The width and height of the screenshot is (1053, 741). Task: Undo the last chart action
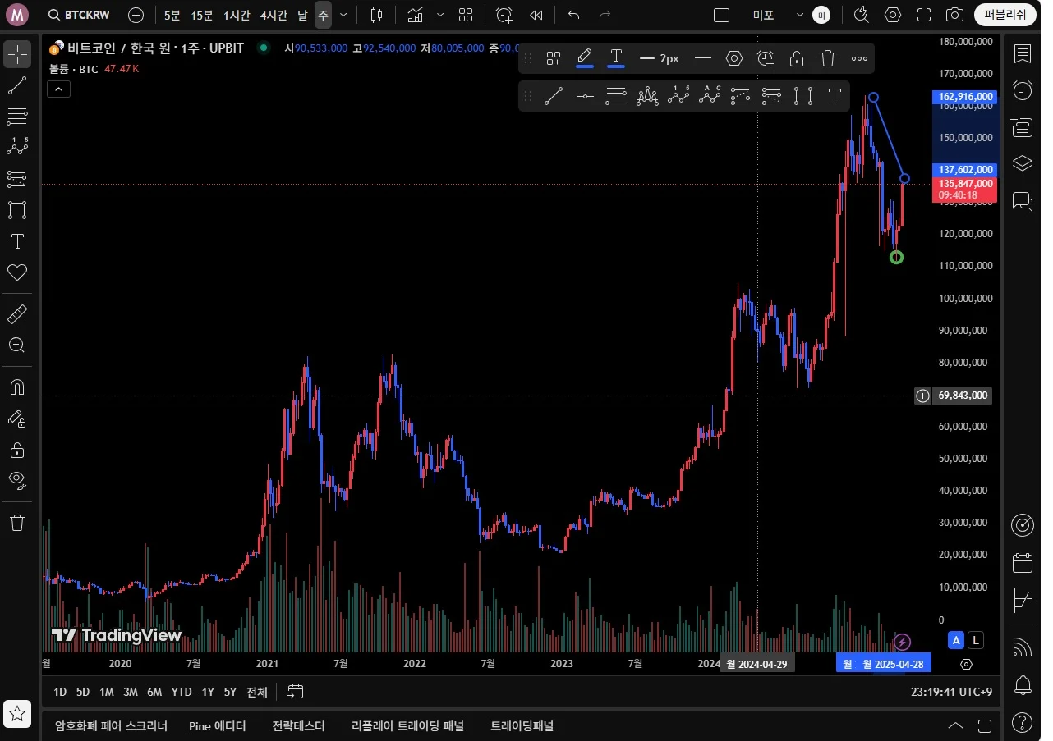(x=574, y=15)
